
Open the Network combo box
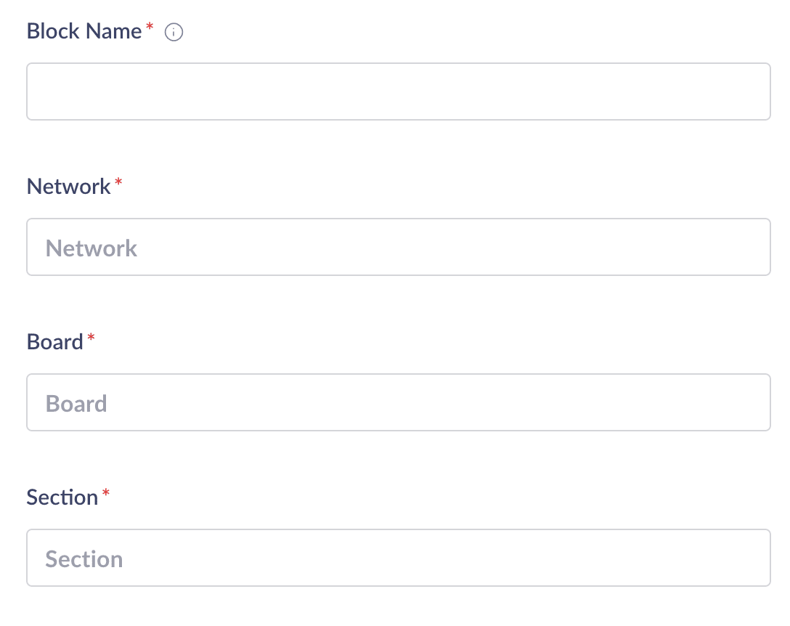398,247
